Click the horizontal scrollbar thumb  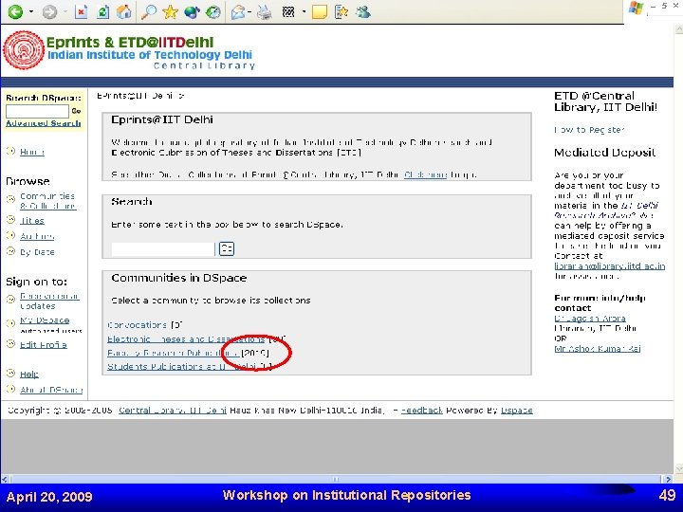(336, 479)
